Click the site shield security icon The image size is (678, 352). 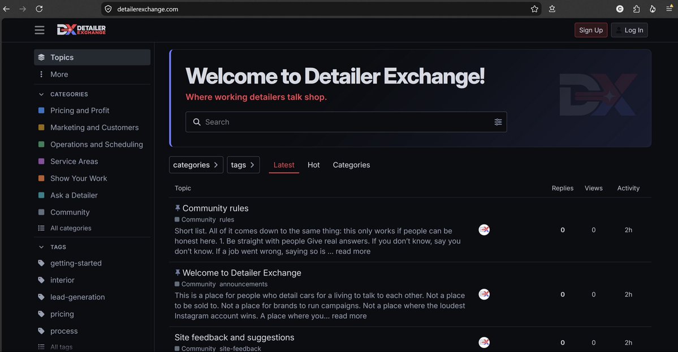(x=108, y=8)
